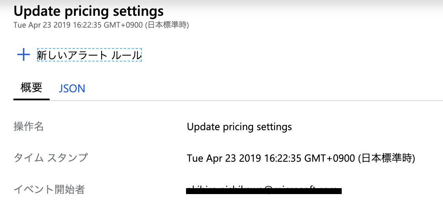Click the underline indicator below 概要 tab

click(31, 99)
